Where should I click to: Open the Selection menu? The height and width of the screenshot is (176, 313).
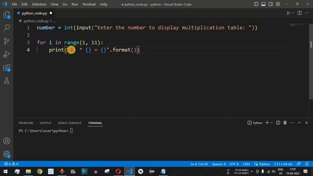coord(39,4)
